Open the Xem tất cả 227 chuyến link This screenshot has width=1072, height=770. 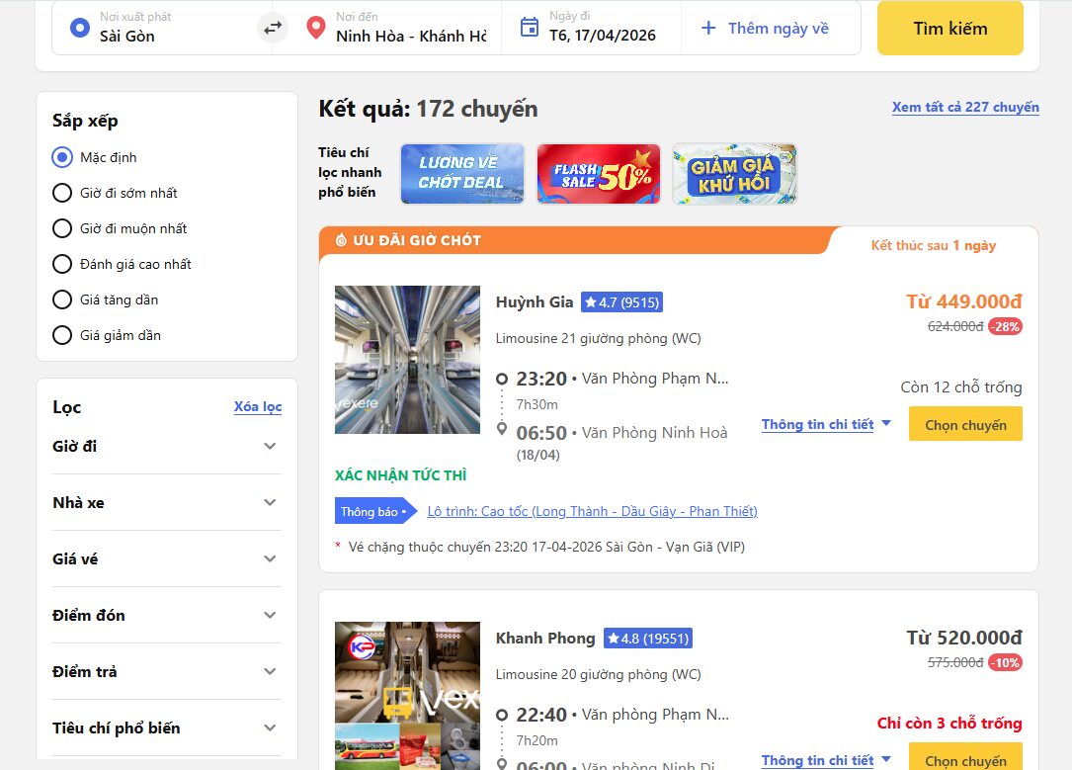point(965,108)
